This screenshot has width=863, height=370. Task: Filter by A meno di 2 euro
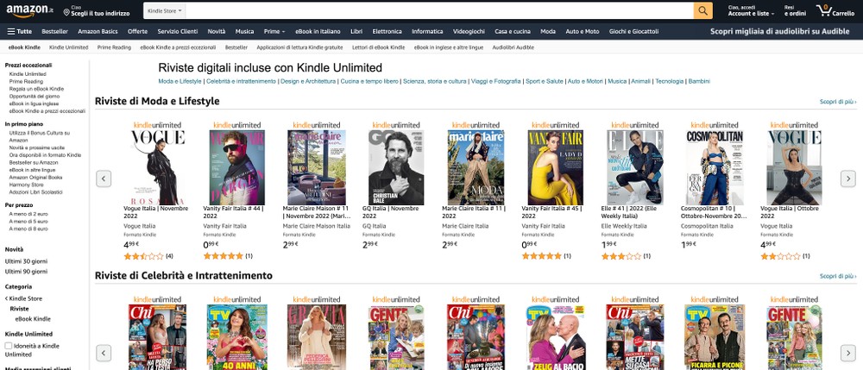point(28,213)
